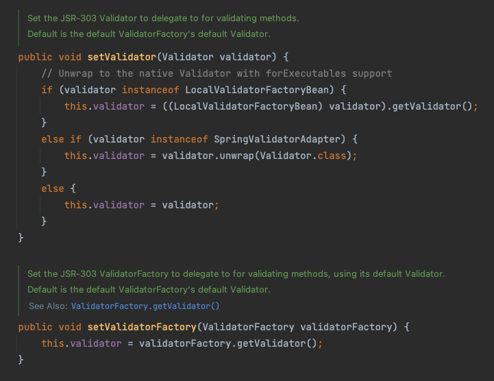Click the setValidator method name
This screenshot has width=494, height=381.
click(121, 57)
